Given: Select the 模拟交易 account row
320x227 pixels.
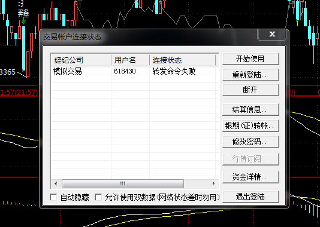Looking at the screenshot, I should [x=135, y=71].
